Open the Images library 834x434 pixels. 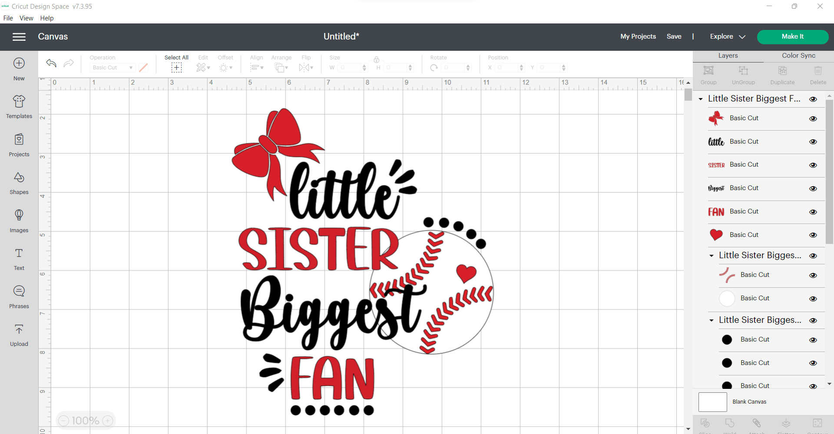[x=19, y=221]
